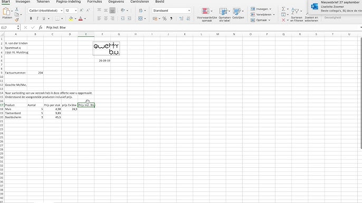
Task: Click the Celstijlen button
Action: click(238, 13)
